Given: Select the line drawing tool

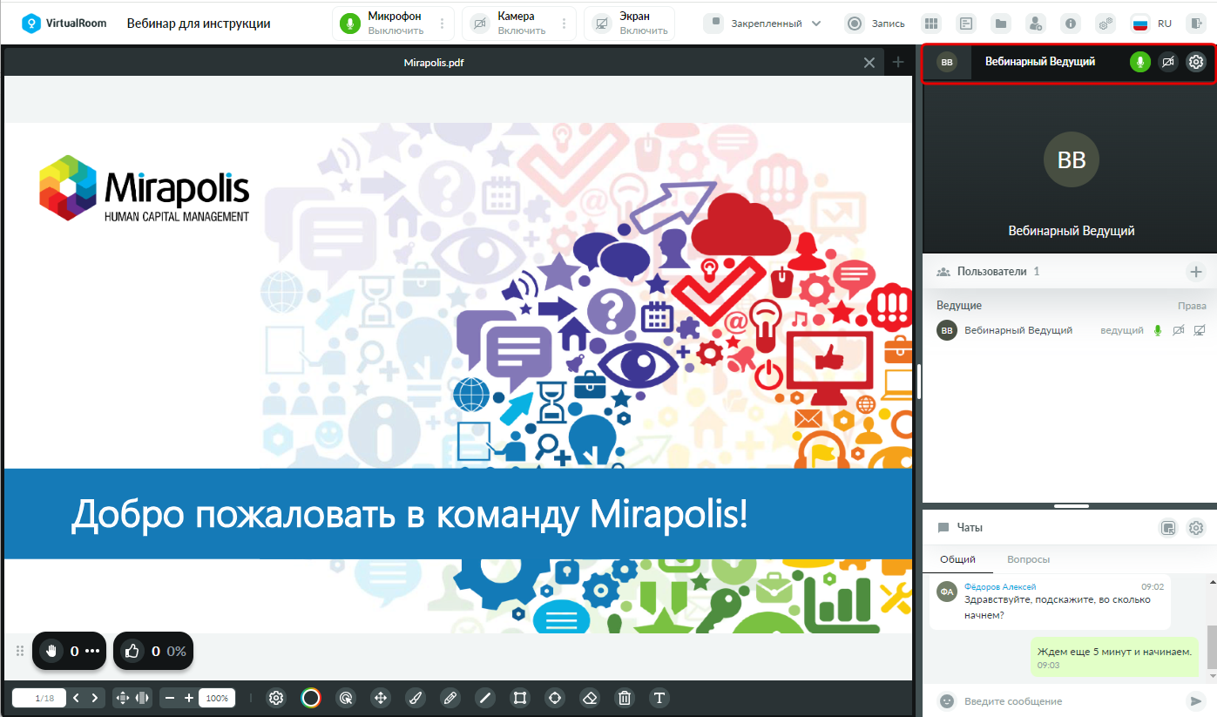Looking at the screenshot, I should (485, 698).
